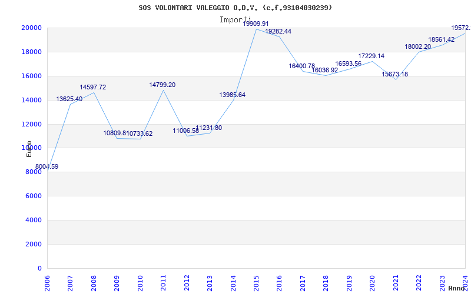Image resolution: width=471 pixels, height=294 pixels.
Task: Click x-axis year 2016
Action: pos(279,283)
